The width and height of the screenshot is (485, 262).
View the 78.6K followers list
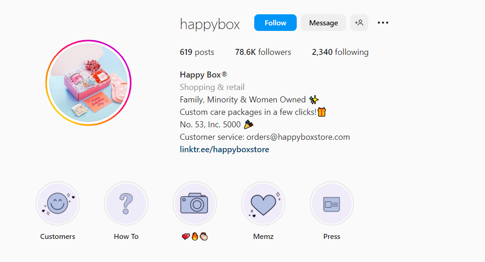point(263,52)
